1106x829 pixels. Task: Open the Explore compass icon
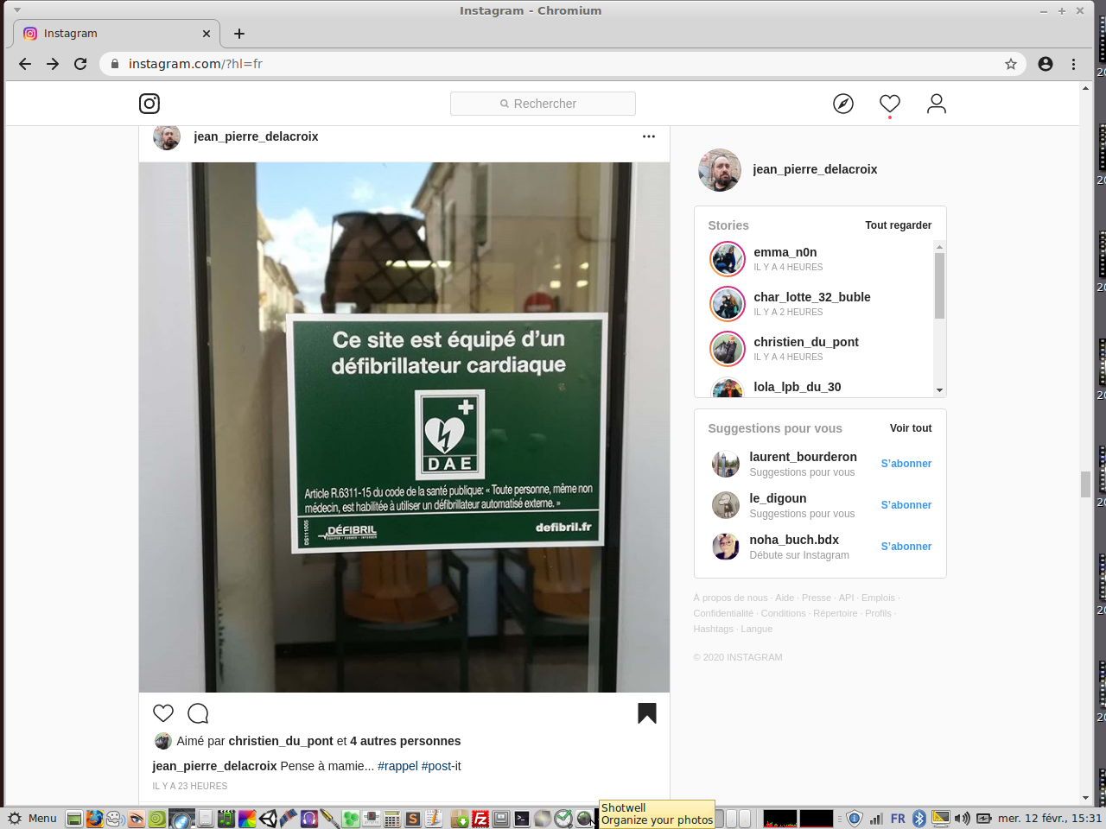[843, 104]
